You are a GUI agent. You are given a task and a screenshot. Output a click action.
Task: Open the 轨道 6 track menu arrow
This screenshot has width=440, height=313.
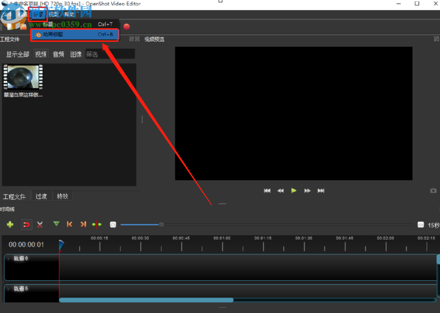[x=8, y=258]
